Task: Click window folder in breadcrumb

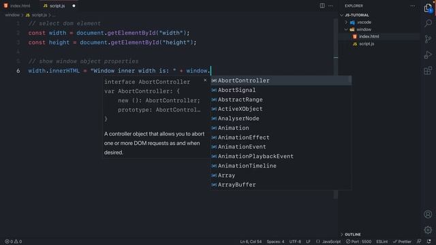Action: click(x=12, y=15)
